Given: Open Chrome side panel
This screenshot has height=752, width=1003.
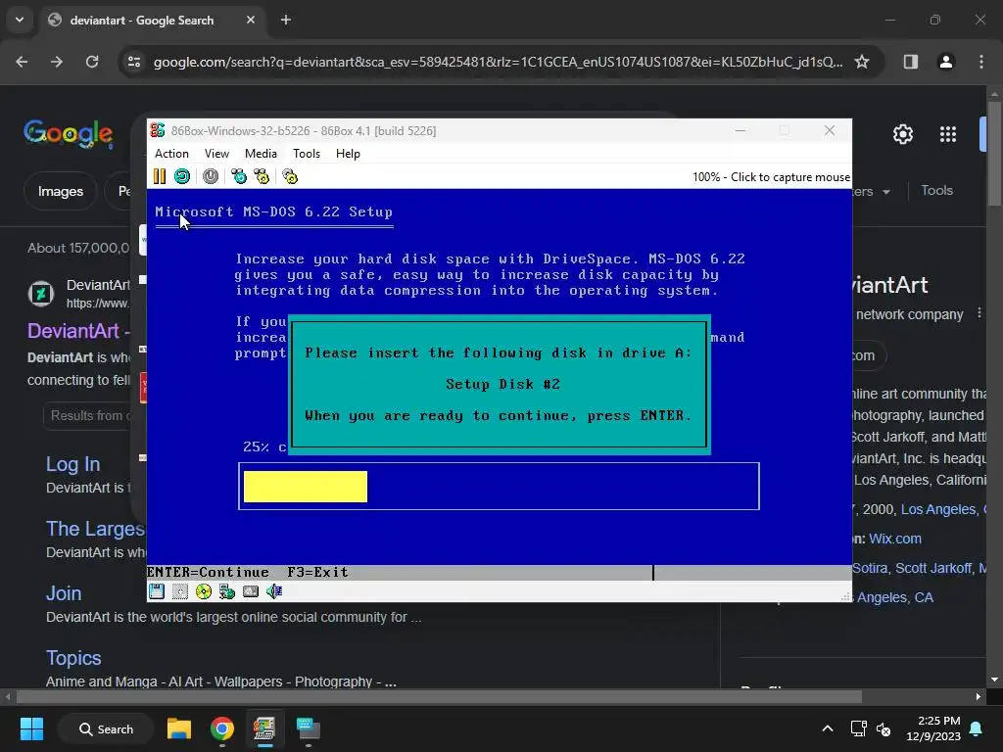Looking at the screenshot, I should 911,62.
